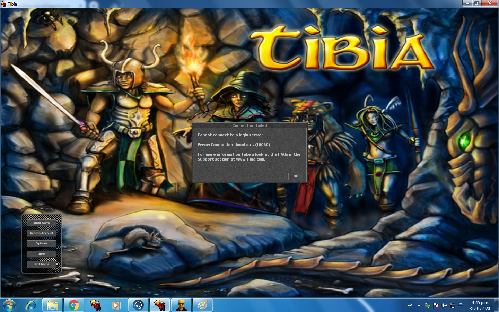The height and width of the screenshot is (312, 499).
Task: Open the Action Center flag icon
Action: [436, 305]
